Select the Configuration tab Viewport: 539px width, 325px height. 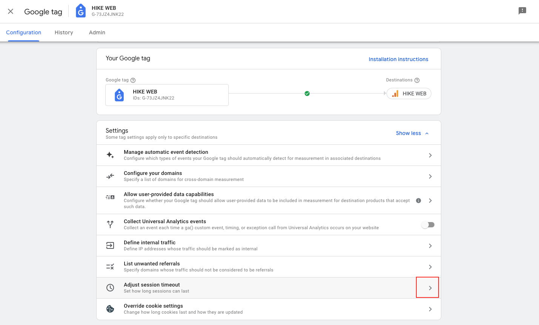[23, 32]
